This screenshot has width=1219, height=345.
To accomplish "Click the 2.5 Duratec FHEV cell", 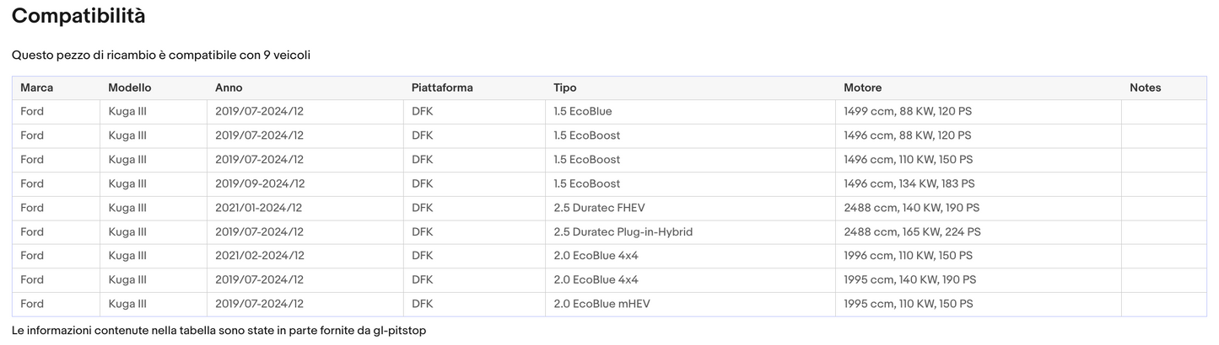I will (599, 208).
